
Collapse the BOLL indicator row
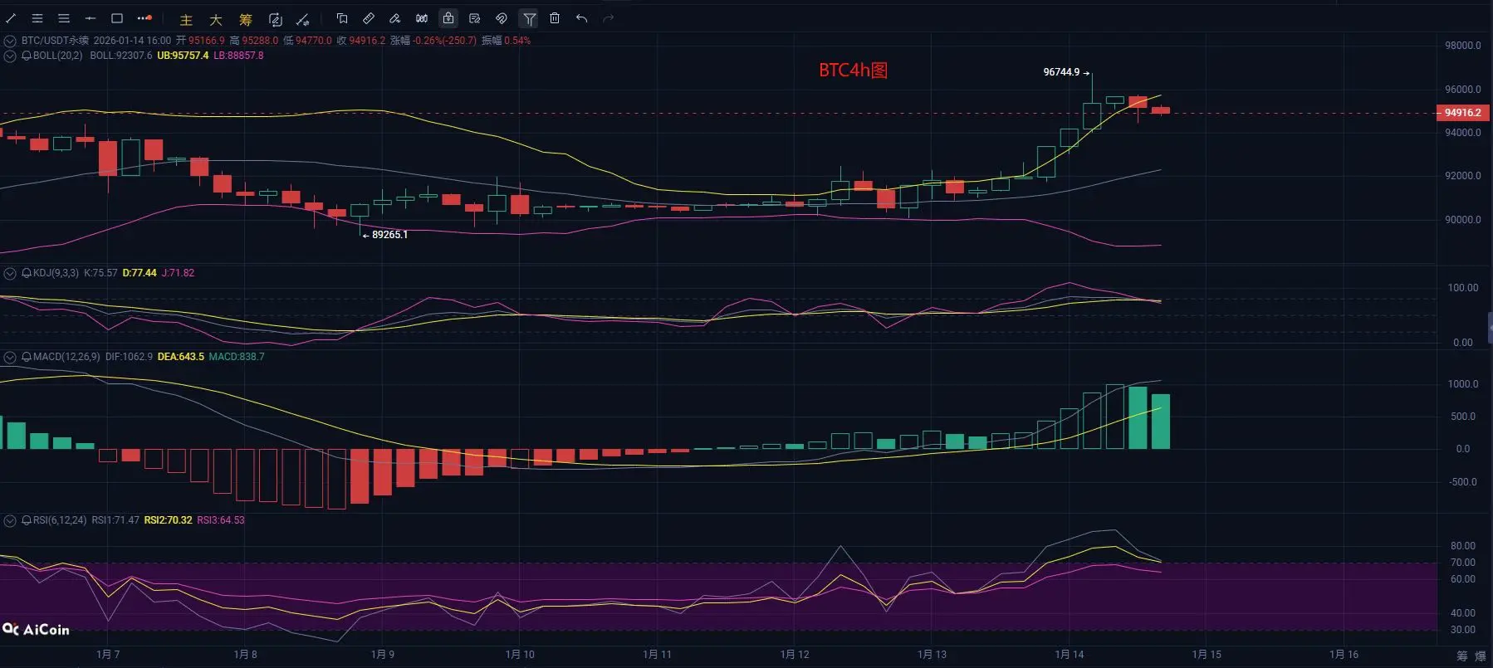click(10, 56)
